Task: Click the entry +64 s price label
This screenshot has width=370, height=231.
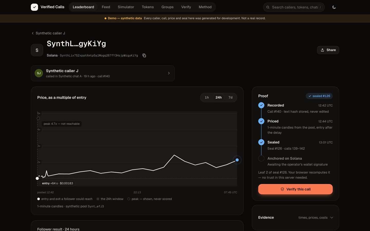Action: pyautogui.click(x=58, y=183)
